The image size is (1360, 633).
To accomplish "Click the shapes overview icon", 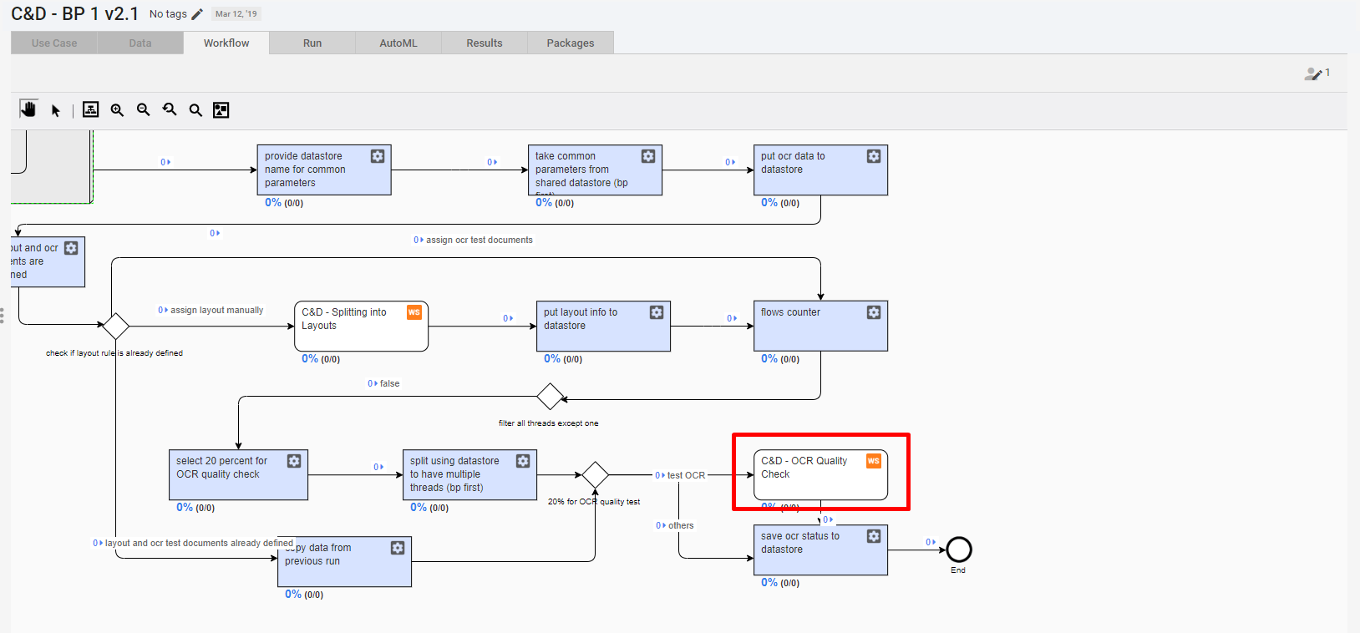I will click(221, 109).
